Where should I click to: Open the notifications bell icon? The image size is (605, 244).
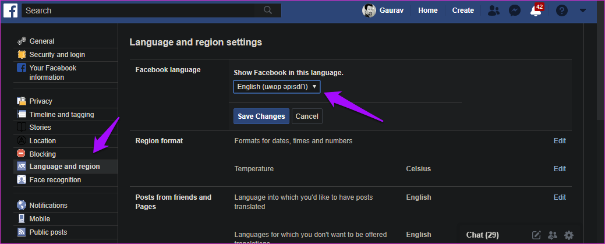tap(536, 11)
